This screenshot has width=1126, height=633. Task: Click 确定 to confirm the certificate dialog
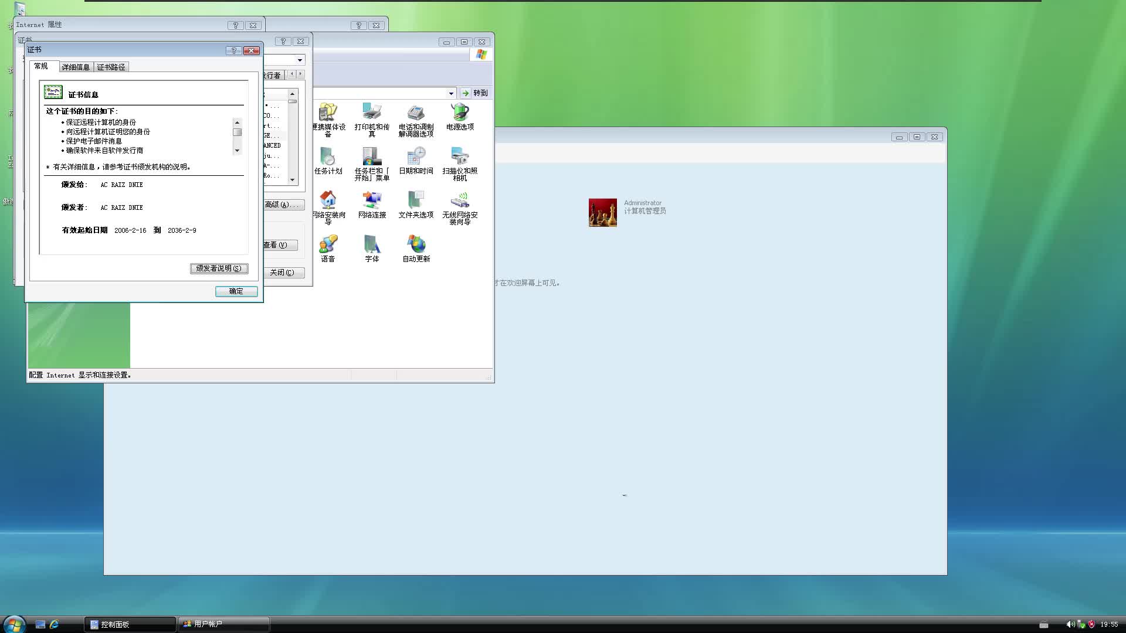[236, 291]
